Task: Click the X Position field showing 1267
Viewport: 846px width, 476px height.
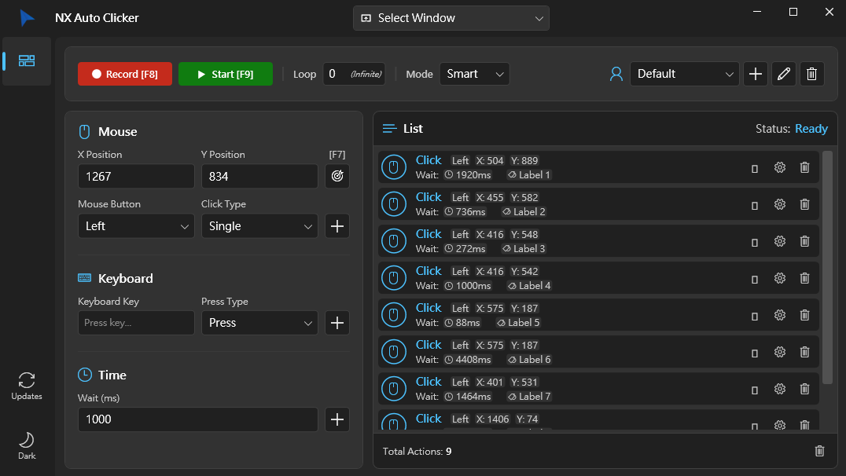Action: 136,176
